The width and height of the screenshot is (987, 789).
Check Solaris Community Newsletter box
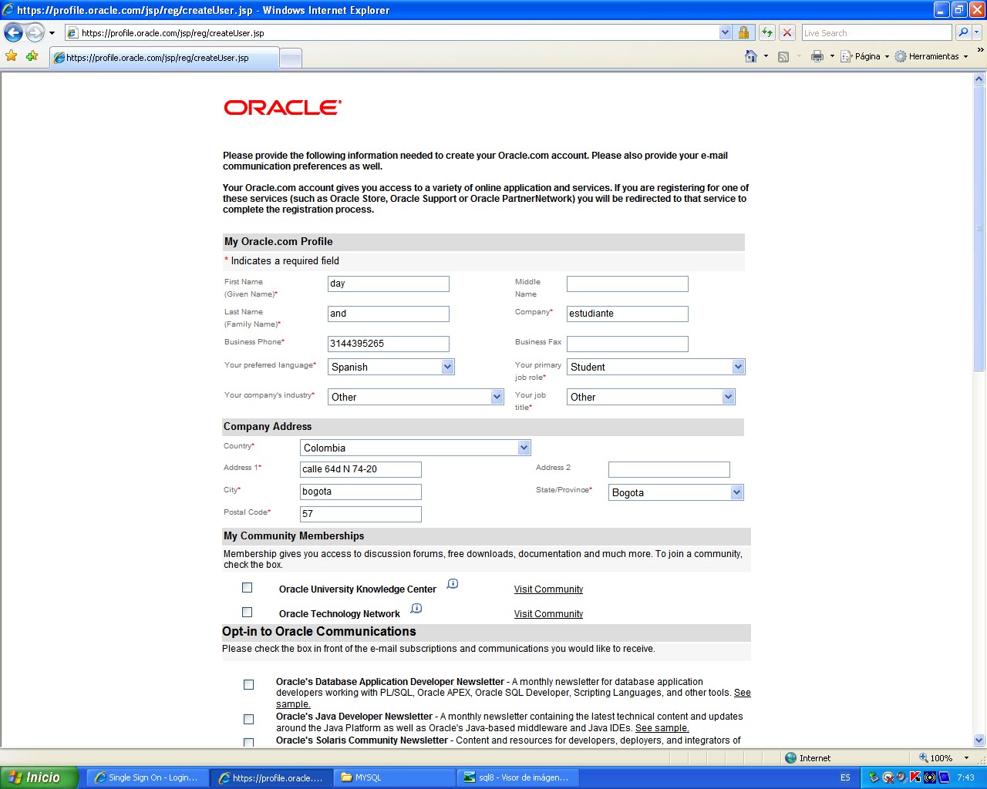[248, 743]
